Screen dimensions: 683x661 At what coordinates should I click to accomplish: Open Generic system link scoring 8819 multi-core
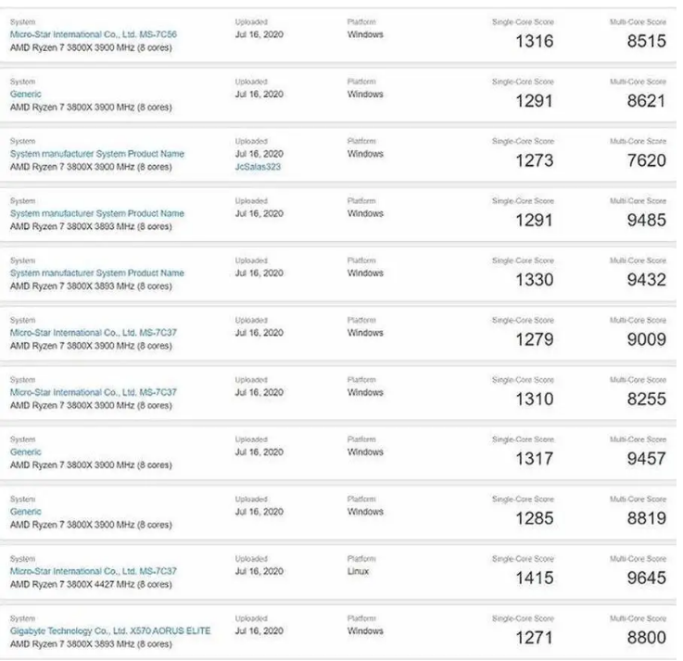tap(25, 512)
